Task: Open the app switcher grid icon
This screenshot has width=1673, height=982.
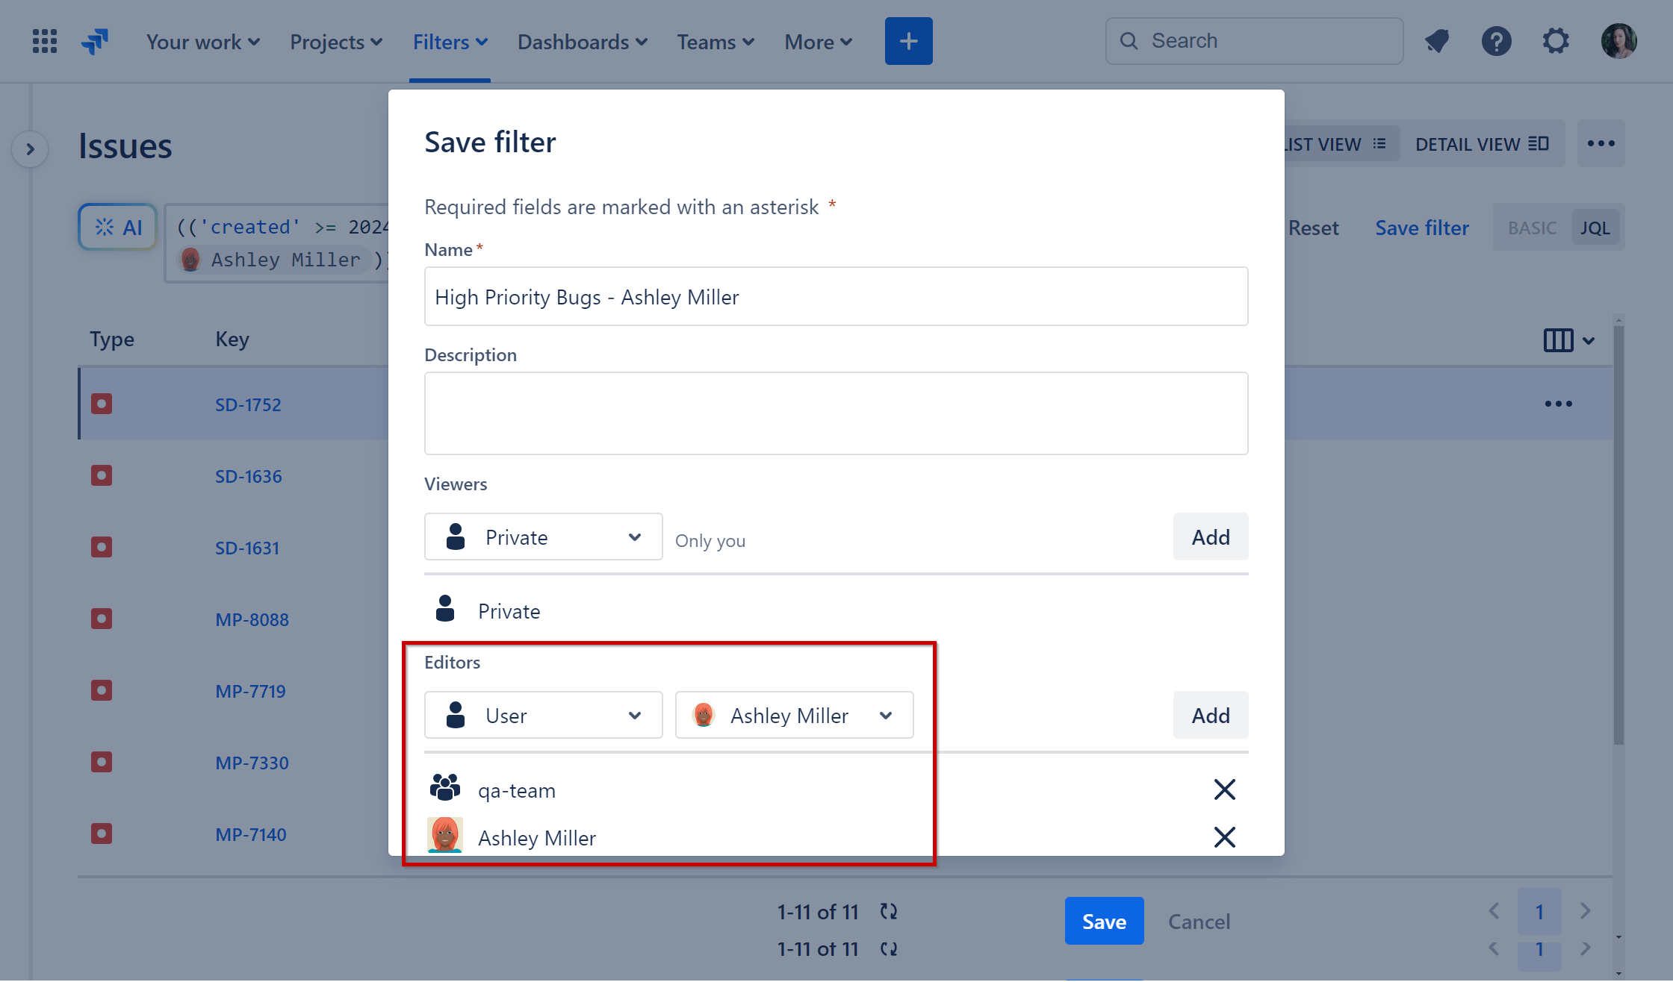Action: point(43,41)
